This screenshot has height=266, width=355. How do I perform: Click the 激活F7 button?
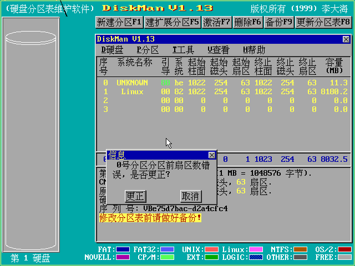217,22
